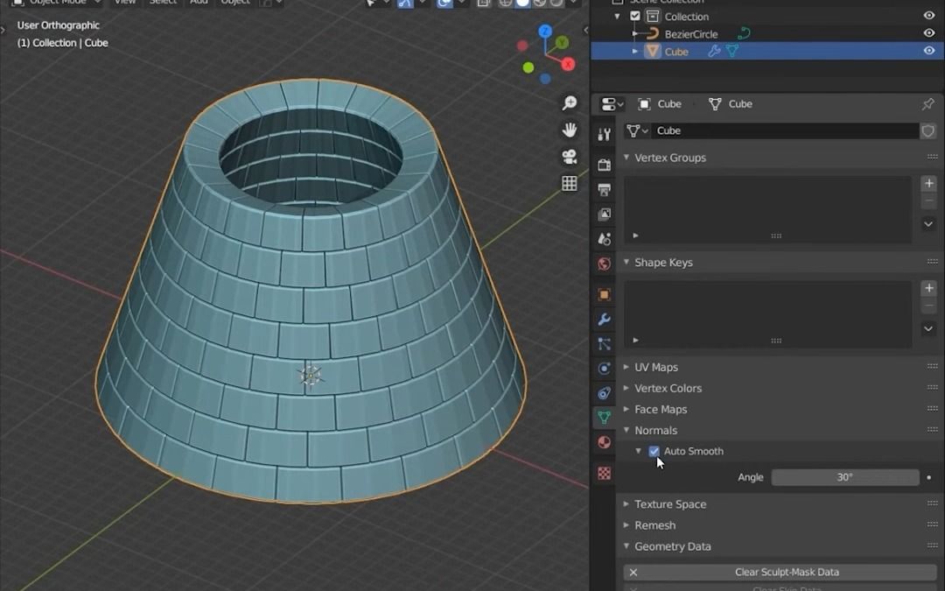Viewport: 945px width, 591px height.
Task: Uncheck the Auto Smooth checkbox
Action: click(x=654, y=451)
